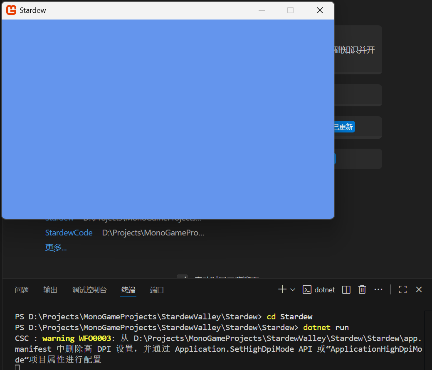Open terminal panel more actions menu
This screenshot has height=370, width=432.
pos(378,289)
